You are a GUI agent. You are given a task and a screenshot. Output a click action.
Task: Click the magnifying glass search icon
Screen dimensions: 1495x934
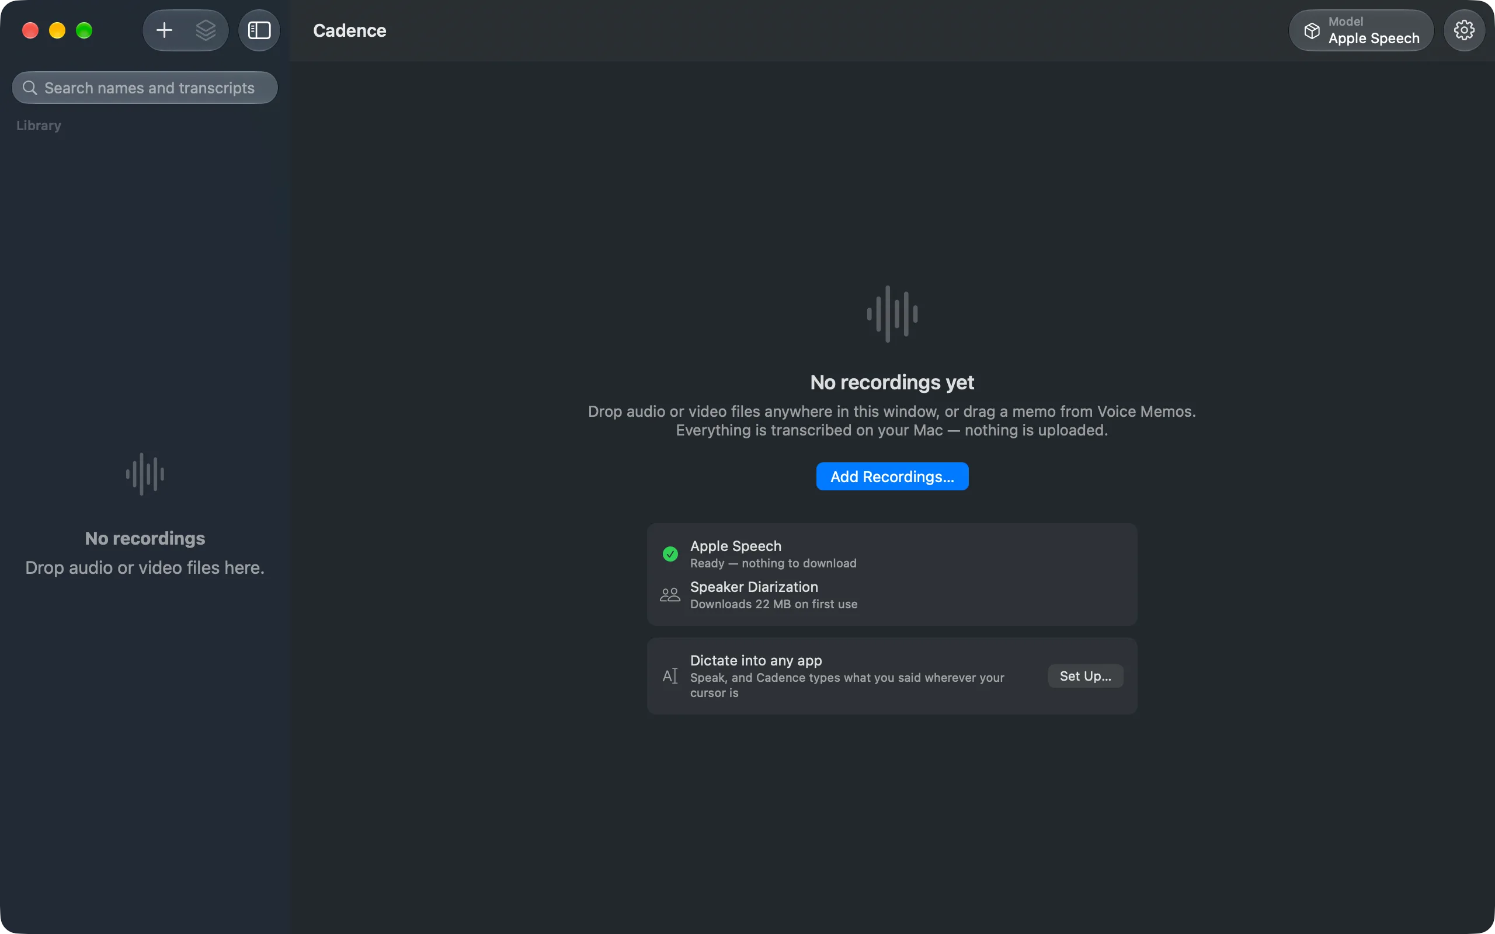click(30, 88)
